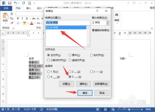Select leader option 2 dots
The height and width of the screenshot is (112, 155).
70,72
